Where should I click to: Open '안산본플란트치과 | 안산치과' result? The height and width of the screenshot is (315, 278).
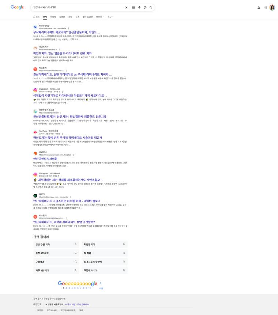pyautogui.click(x=69, y=116)
